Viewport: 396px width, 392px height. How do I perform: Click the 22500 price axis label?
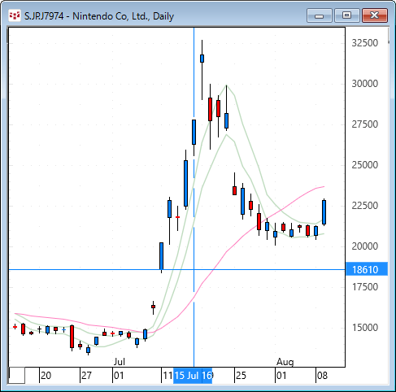(x=364, y=206)
